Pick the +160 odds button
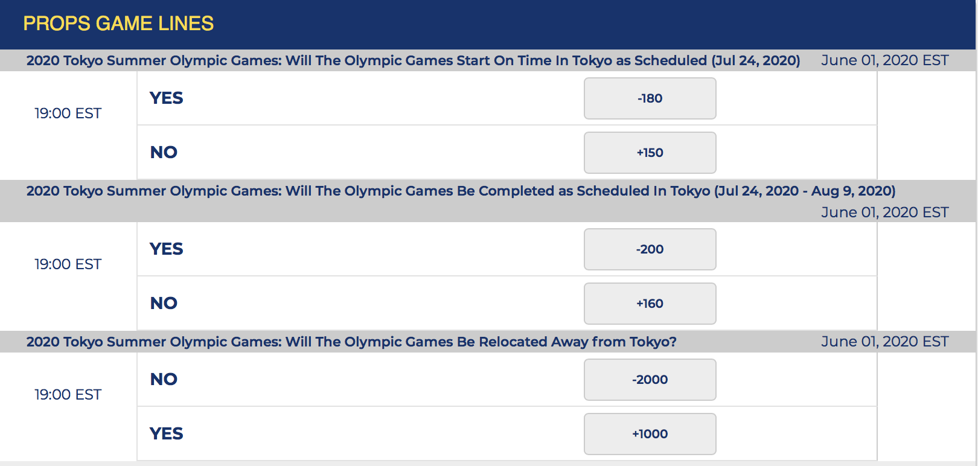The width and height of the screenshot is (978, 466). [650, 304]
